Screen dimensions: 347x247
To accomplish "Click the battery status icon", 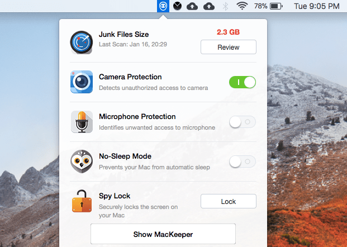I will click(x=276, y=7).
